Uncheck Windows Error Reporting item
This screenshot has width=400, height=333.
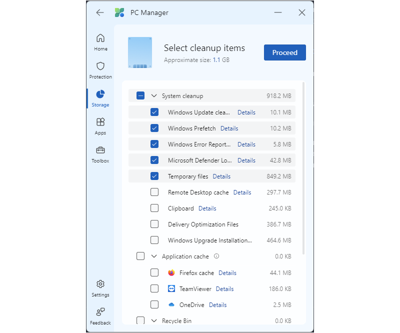coord(154,144)
